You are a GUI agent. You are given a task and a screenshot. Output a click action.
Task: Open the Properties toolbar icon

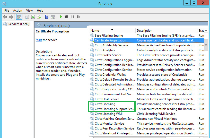pyautogui.click(x=27, y=17)
